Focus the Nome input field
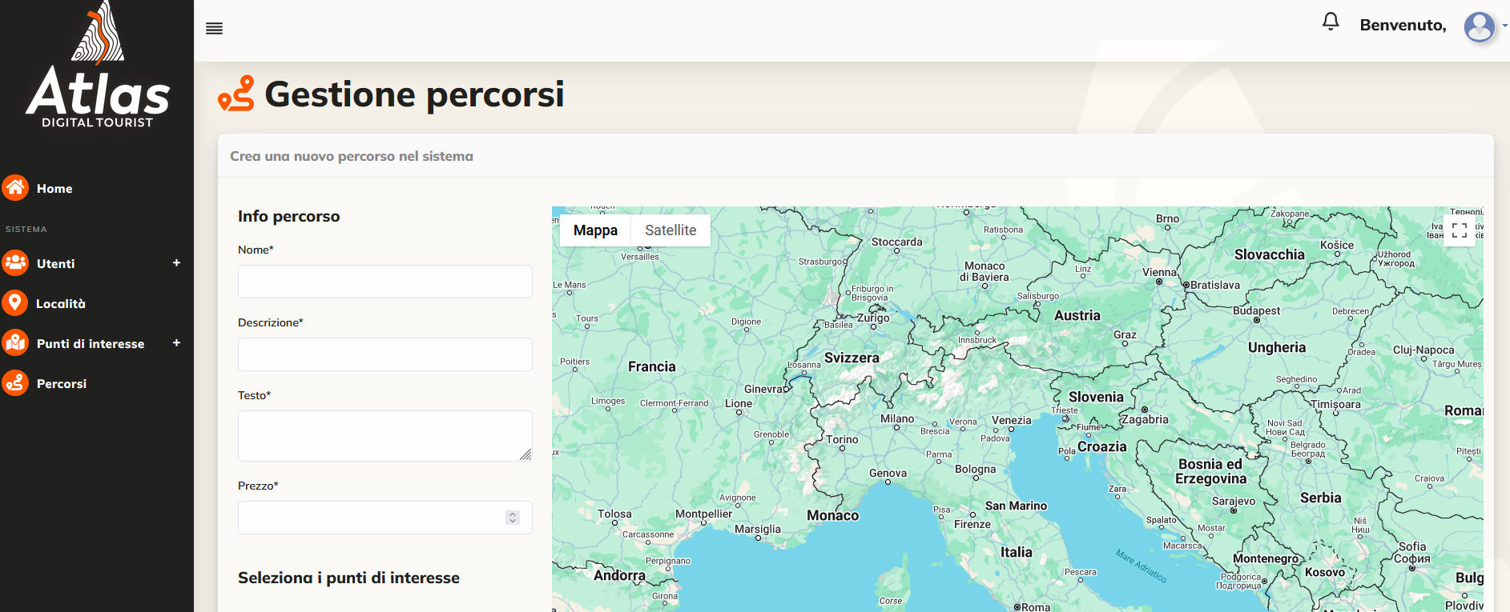The width and height of the screenshot is (1510, 612). click(385, 282)
